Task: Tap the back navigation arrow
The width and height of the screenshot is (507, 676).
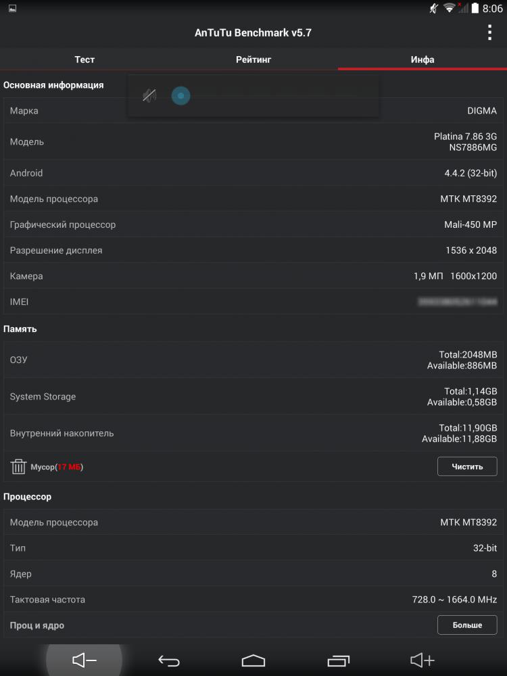Action: 168,660
